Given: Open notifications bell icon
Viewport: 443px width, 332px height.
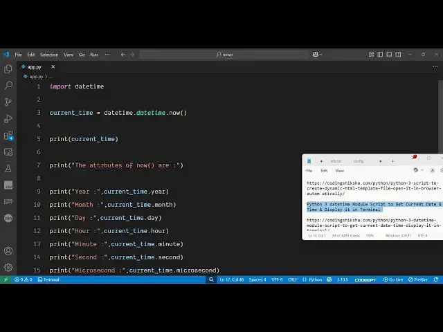Looking at the screenshot, I should pyautogui.click(x=436, y=279).
